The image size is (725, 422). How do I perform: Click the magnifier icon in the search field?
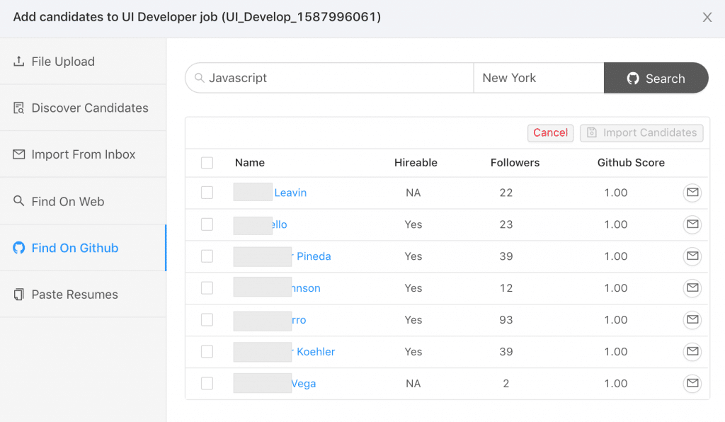200,78
